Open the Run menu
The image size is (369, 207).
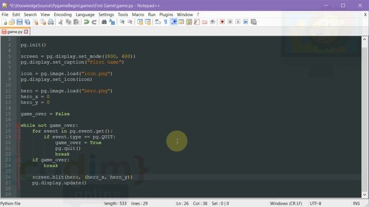pos(152,14)
